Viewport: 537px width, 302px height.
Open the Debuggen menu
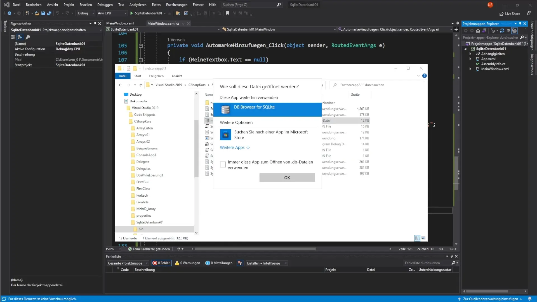(105, 4)
